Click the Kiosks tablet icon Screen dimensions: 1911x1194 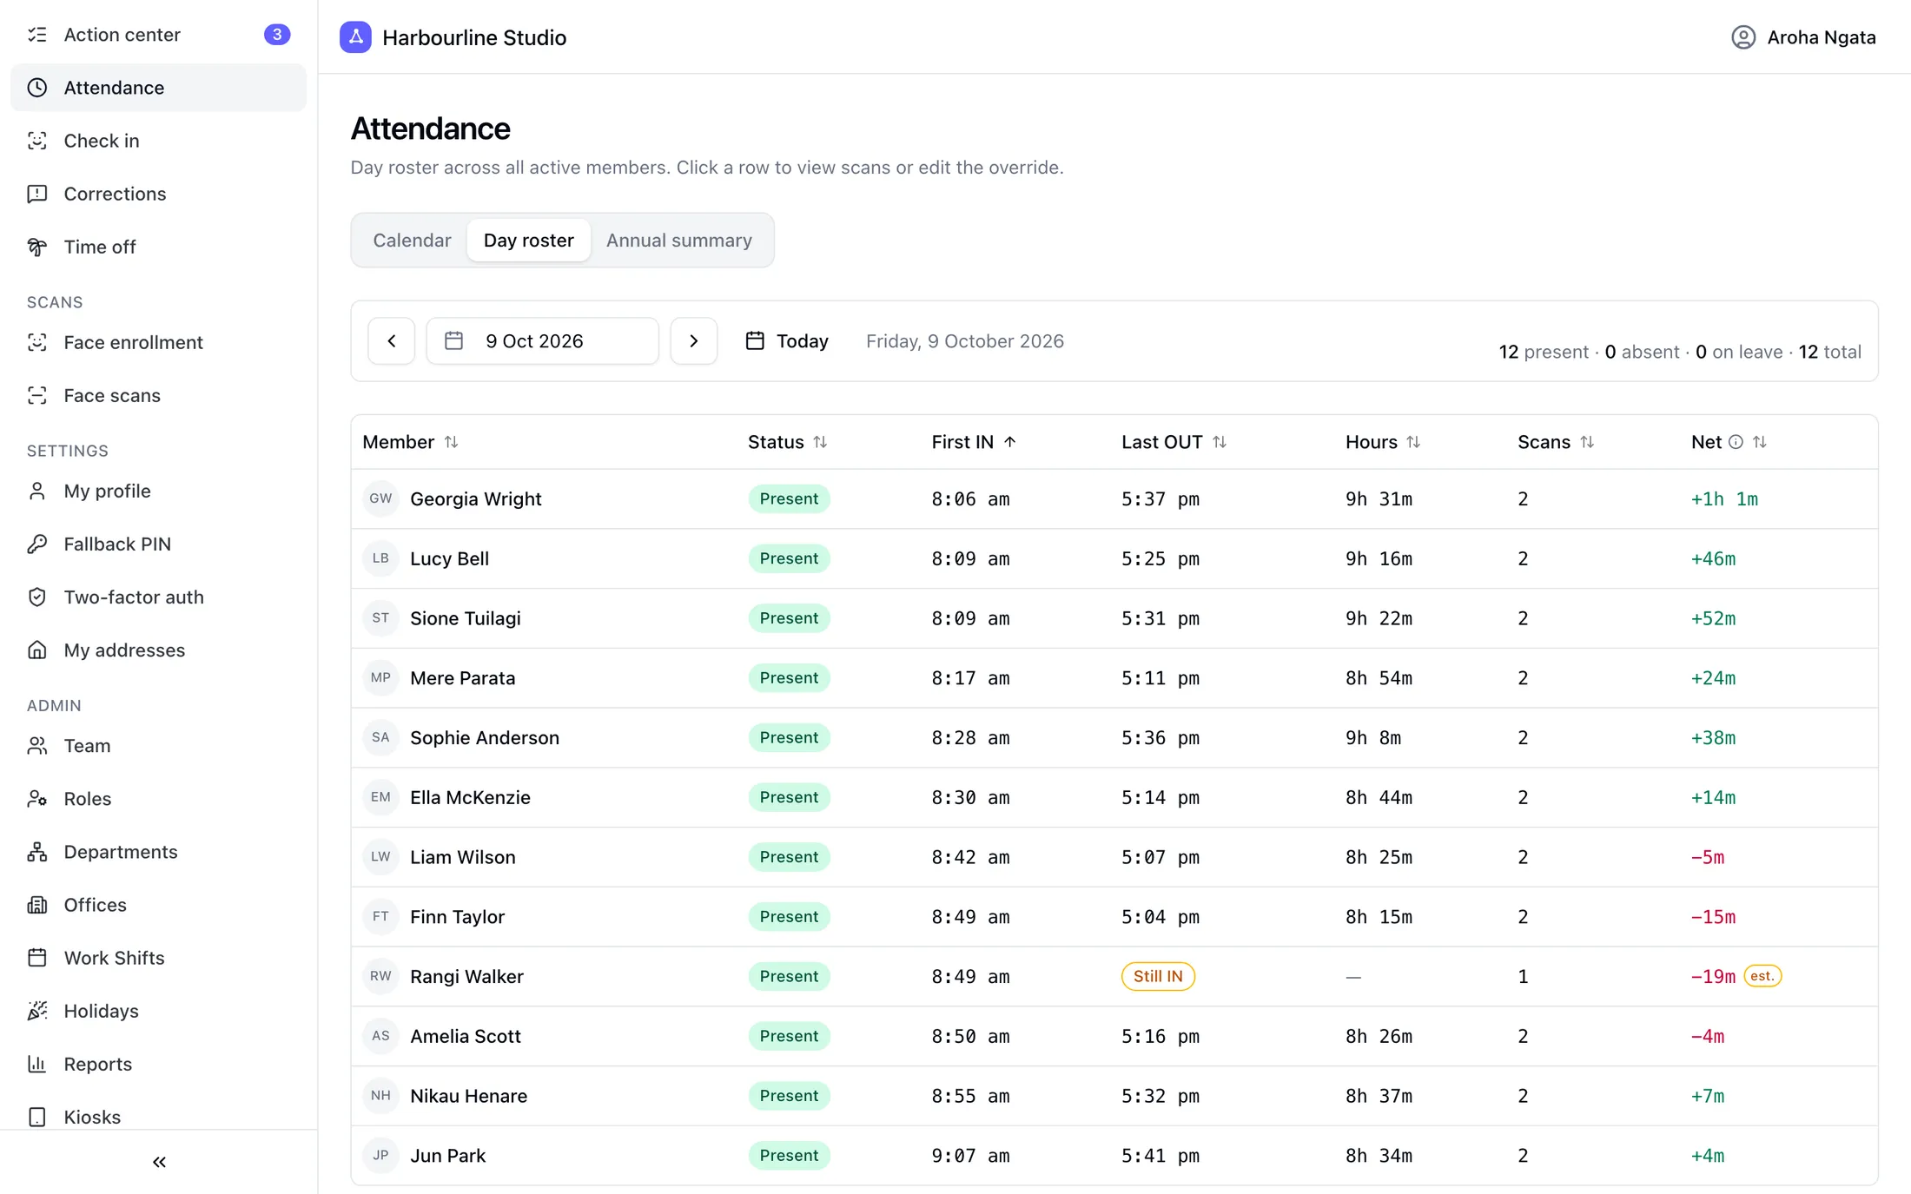[37, 1117]
